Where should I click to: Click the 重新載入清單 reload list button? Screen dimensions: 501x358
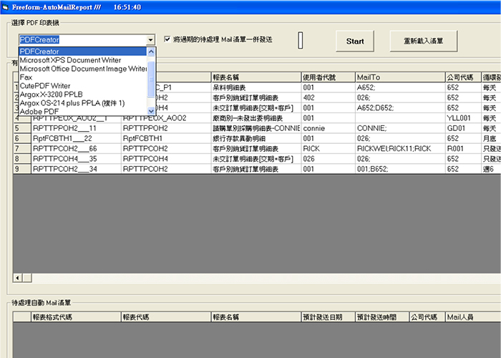[x=424, y=41]
